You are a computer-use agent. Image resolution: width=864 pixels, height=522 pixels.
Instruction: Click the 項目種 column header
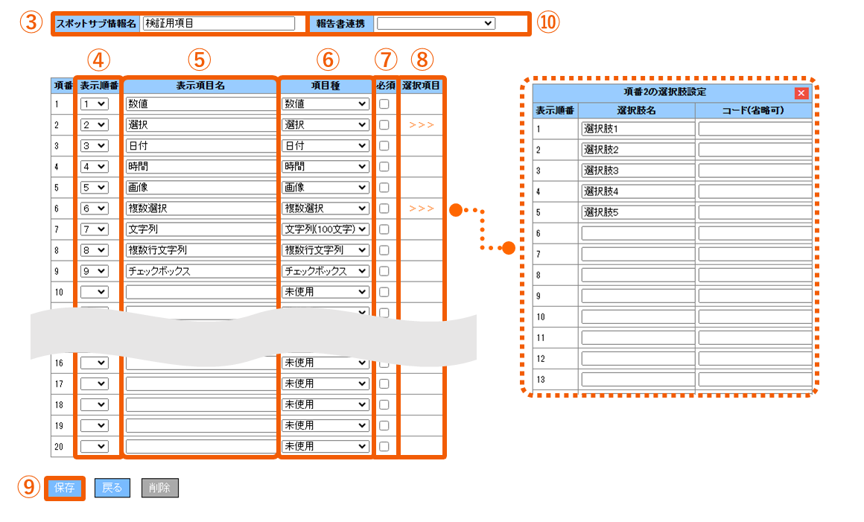[x=325, y=86]
